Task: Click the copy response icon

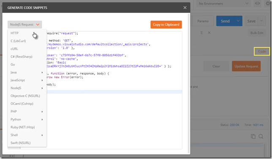Action: pyautogui.click(x=253, y=137)
